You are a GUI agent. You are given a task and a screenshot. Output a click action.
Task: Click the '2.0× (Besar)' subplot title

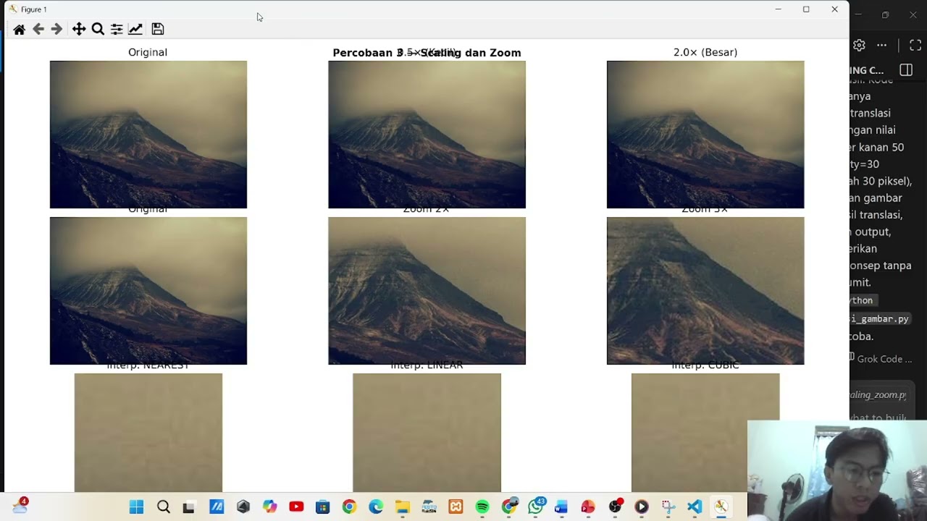[705, 52]
